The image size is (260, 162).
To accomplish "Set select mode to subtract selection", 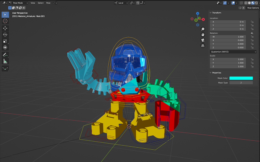I will tap(17, 8).
